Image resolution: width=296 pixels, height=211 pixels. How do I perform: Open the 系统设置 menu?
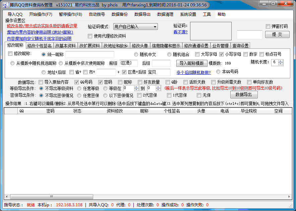(188, 14)
